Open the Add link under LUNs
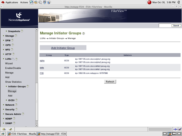This screenshot has width=182, height=136. click(7, 77)
